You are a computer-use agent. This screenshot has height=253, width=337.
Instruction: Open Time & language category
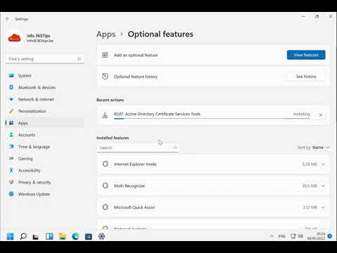[45, 147]
